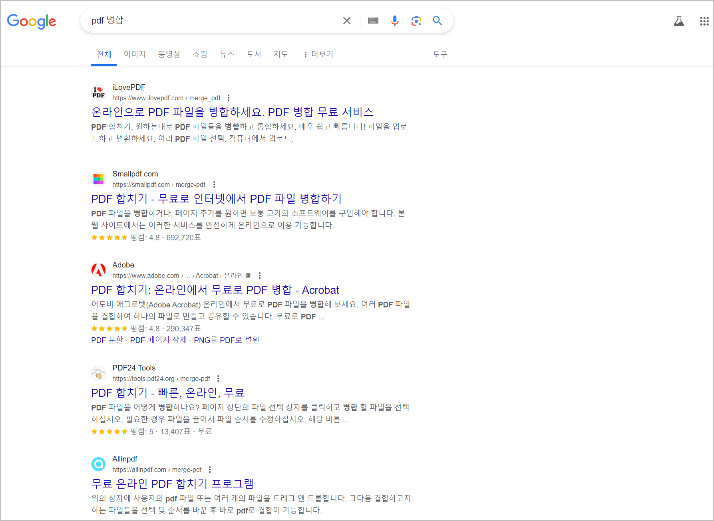
Task: Switch to the 지도 tab
Action: 281,54
